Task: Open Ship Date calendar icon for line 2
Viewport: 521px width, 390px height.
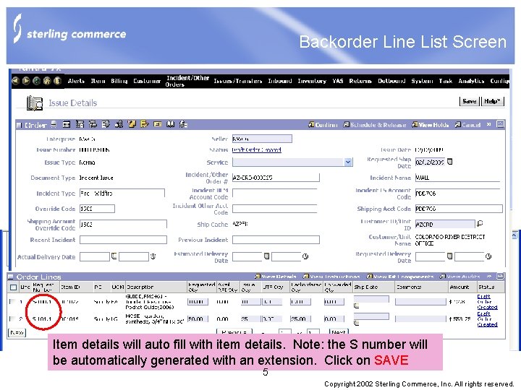Action: 357,323
